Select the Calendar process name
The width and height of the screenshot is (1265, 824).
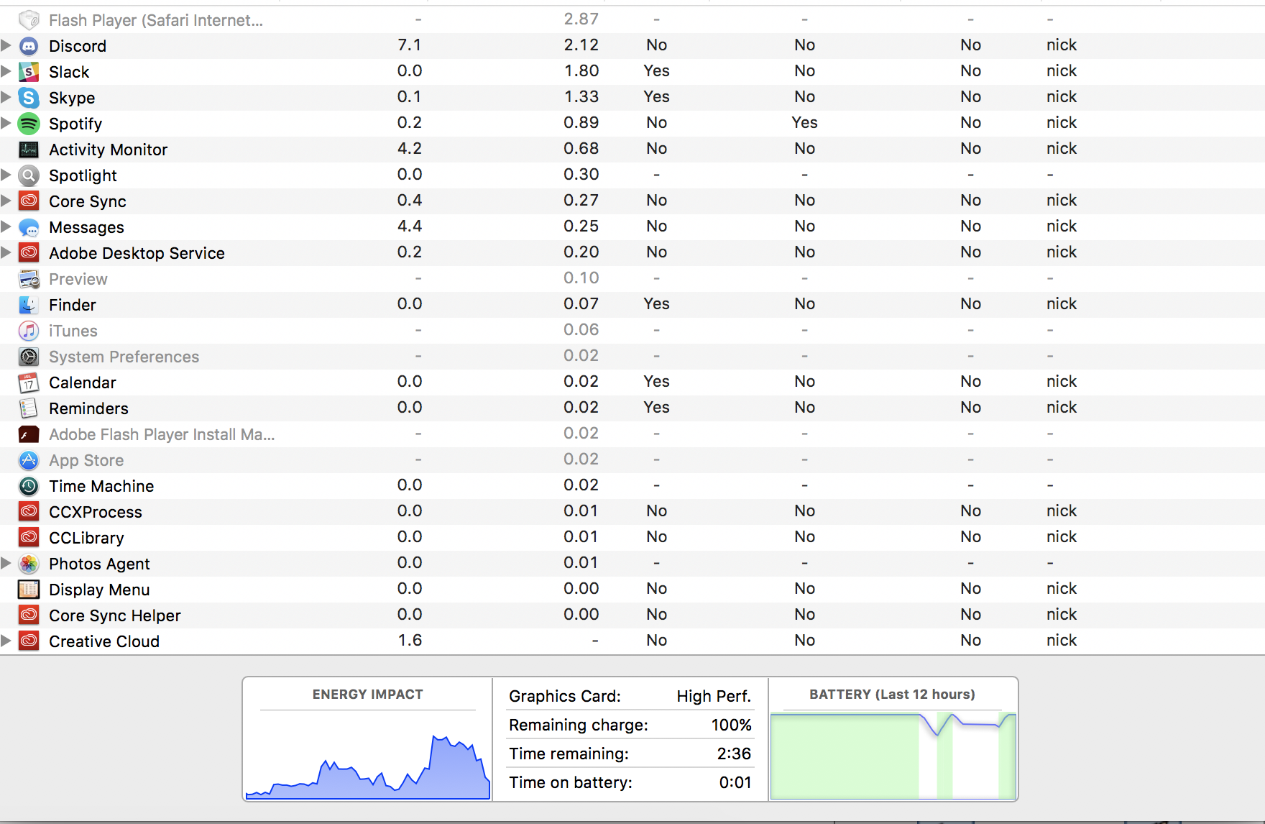(83, 383)
